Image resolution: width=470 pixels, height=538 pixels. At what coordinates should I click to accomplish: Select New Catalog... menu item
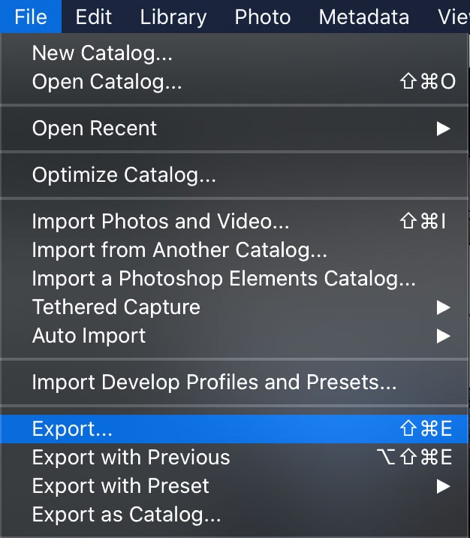coord(235,53)
